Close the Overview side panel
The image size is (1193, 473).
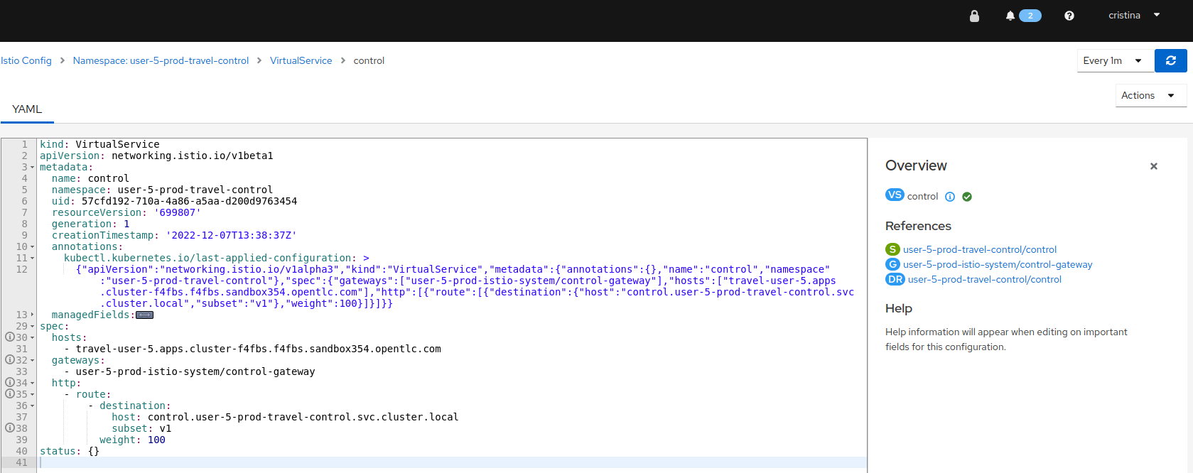[x=1153, y=166]
